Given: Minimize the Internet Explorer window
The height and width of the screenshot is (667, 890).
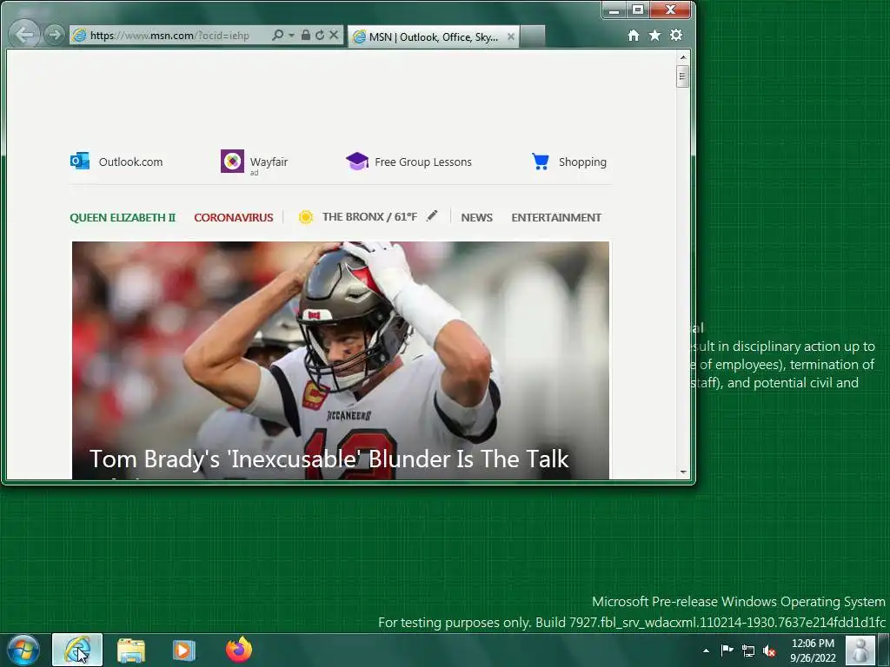Looking at the screenshot, I should (614, 10).
